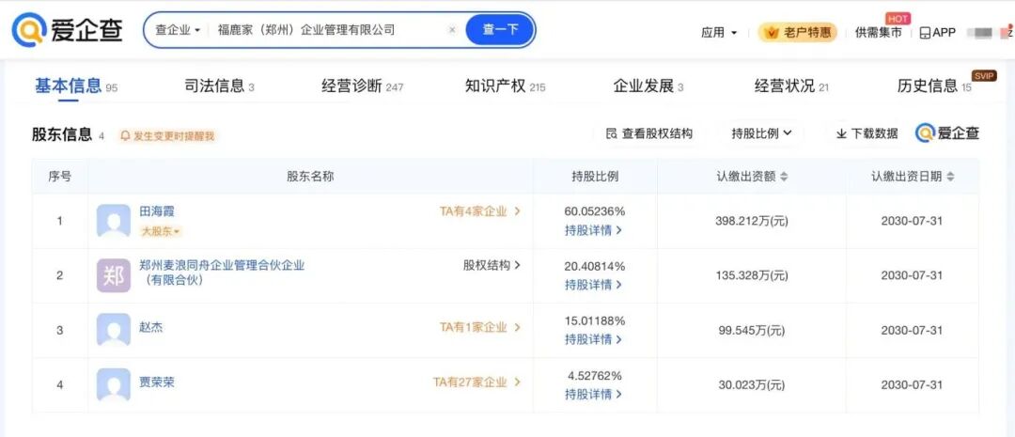Open 查看股权结构 view
This screenshot has height=437, width=1015.
tap(649, 133)
